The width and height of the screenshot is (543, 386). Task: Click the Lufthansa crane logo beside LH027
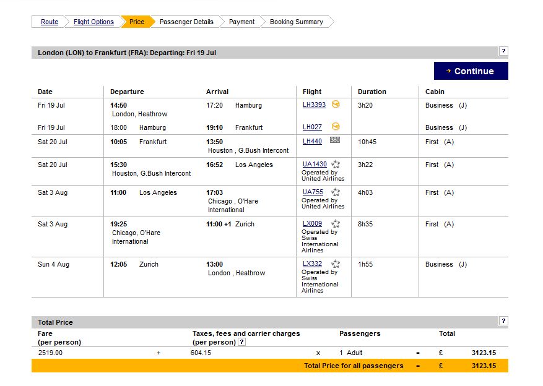click(x=336, y=127)
